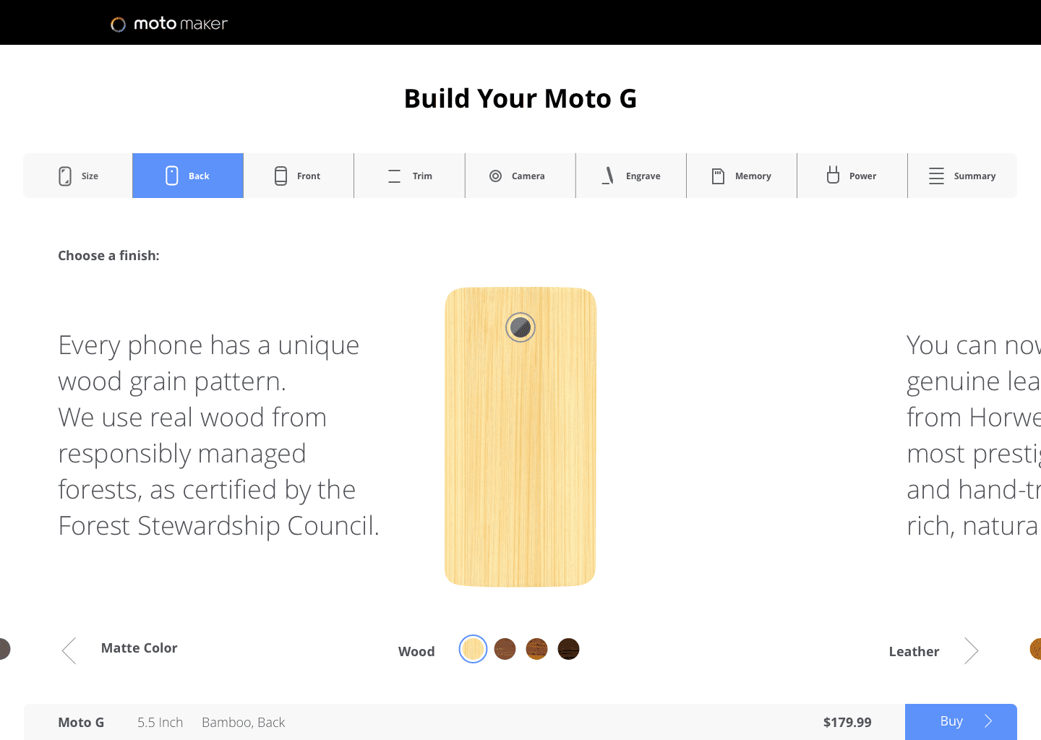Image resolution: width=1041 pixels, height=740 pixels.
Task: Select the Back tab label
Action: tap(199, 176)
